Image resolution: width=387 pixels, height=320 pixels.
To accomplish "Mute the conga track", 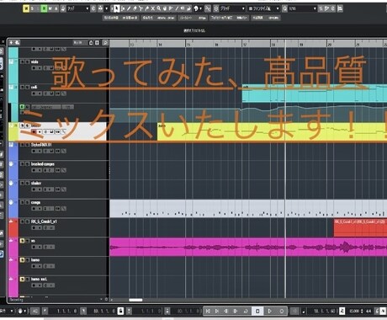I will click(x=22, y=202).
